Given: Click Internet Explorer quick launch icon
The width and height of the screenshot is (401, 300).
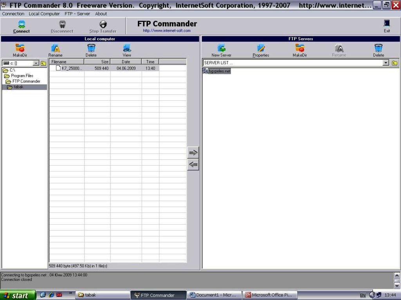Looking at the screenshot, I should pos(51,295).
